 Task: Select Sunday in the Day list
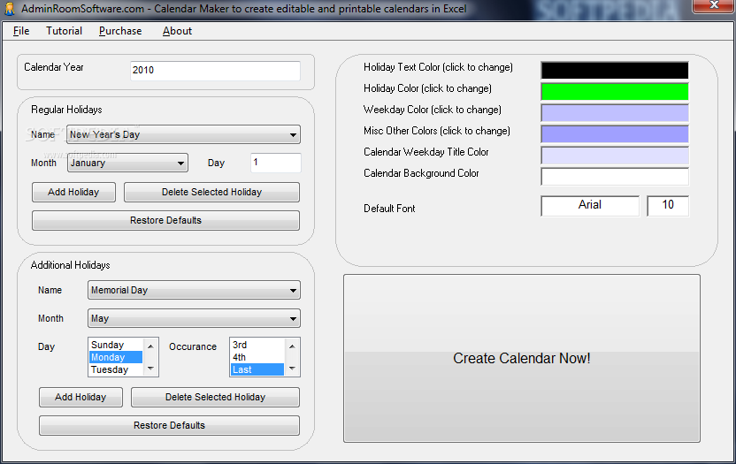click(x=116, y=345)
